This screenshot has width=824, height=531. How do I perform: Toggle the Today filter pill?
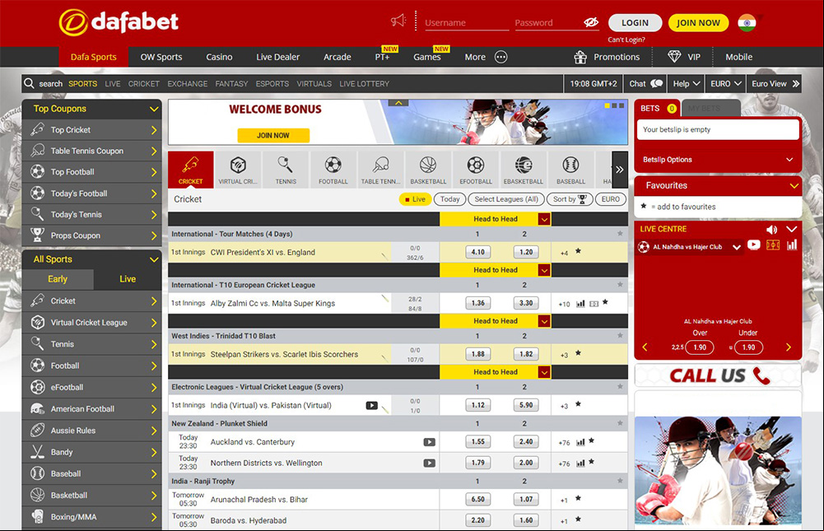(x=449, y=199)
